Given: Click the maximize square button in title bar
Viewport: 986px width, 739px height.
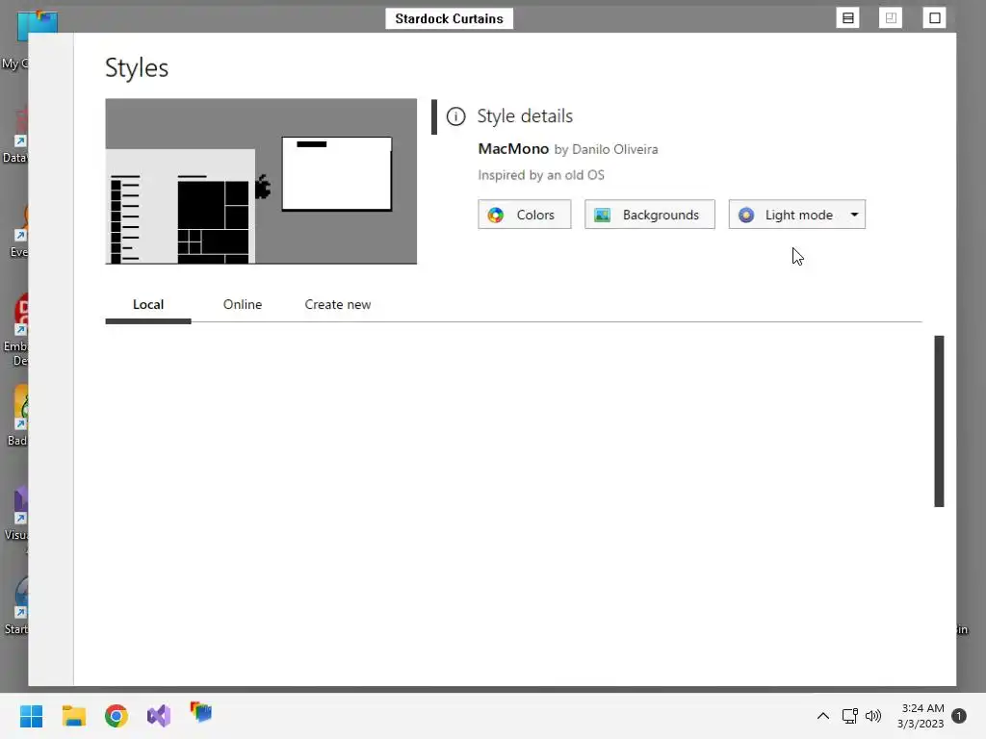Looking at the screenshot, I should point(934,17).
